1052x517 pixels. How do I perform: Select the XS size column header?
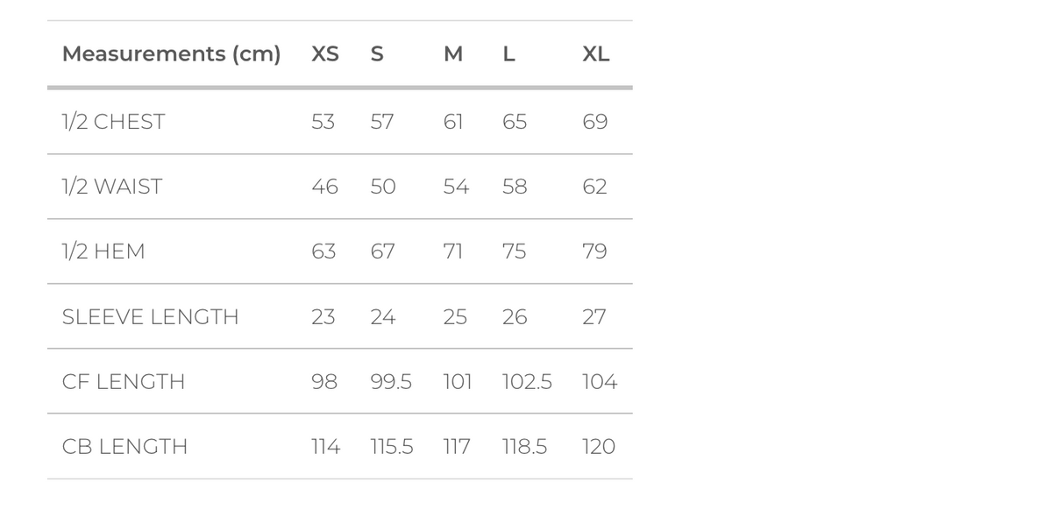click(x=325, y=54)
